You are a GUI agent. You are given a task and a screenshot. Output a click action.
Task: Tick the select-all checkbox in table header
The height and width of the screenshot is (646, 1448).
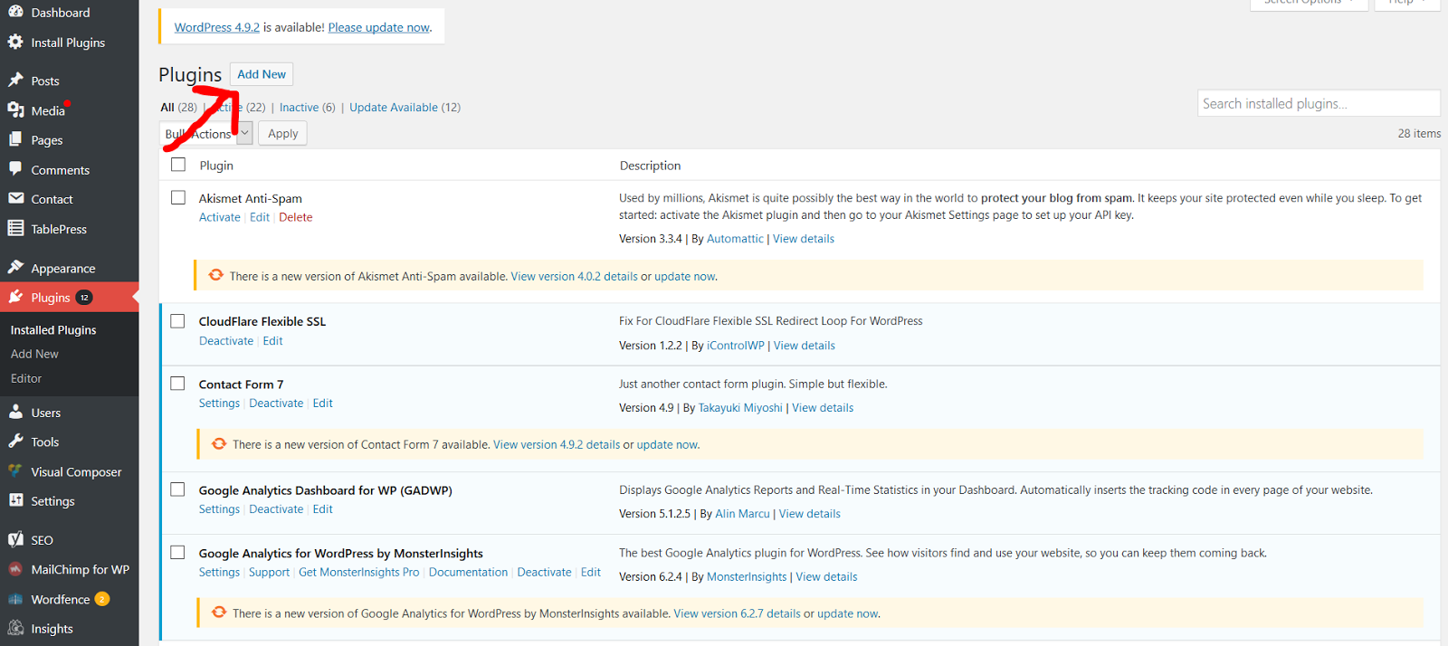pos(178,165)
